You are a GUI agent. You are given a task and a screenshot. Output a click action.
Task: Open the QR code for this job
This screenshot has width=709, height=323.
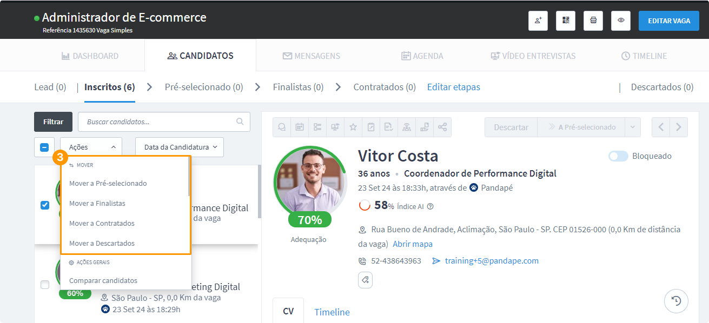(566, 21)
